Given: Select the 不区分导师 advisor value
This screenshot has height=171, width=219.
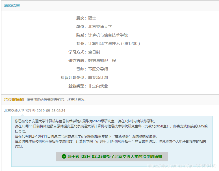Looking at the screenshot, I should 98,69.
